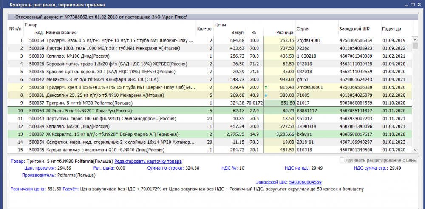Select row 'Тригрим. 5 мг тб.№30'
Viewport: 425px width, 209px height.
coord(210,103)
